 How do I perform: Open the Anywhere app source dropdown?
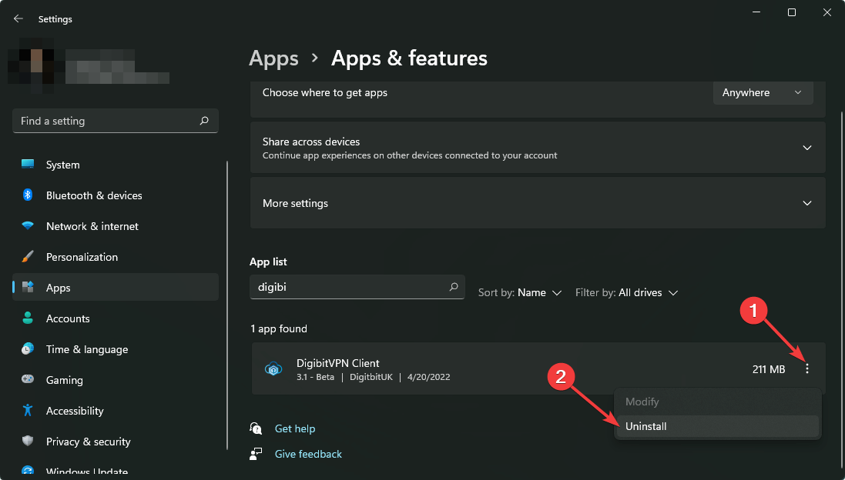coord(762,93)
